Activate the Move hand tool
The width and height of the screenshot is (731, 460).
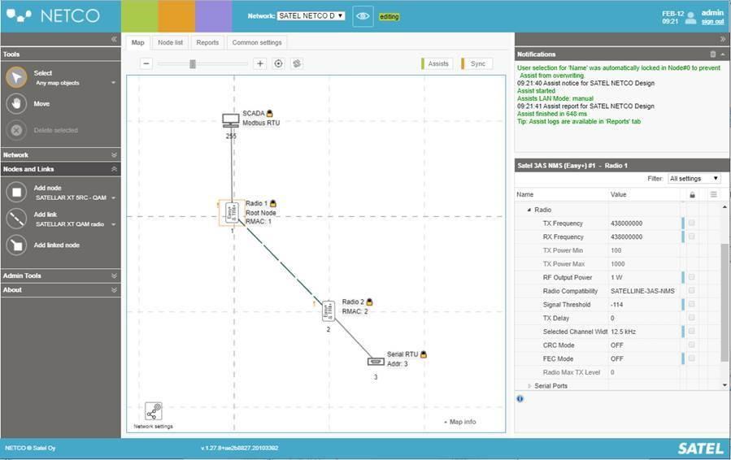coord(16,103)
